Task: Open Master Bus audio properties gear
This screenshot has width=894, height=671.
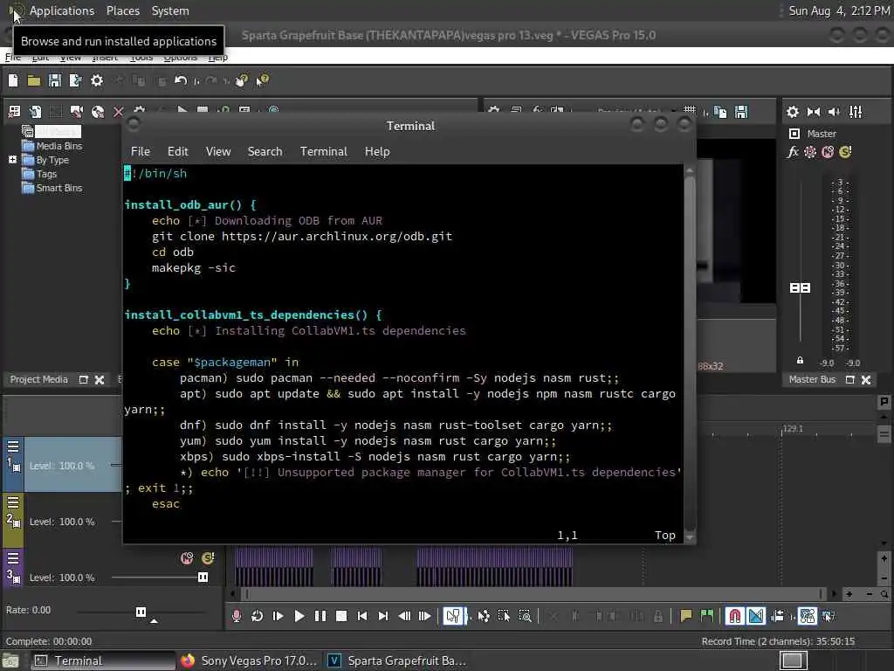Action: click(793, 112)
